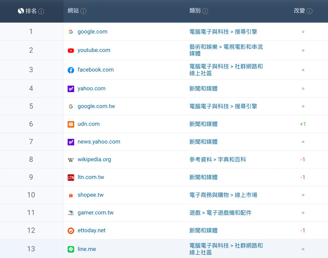The image size is (328, 258).
Task: Open the line.me site link
Action: 87,249
